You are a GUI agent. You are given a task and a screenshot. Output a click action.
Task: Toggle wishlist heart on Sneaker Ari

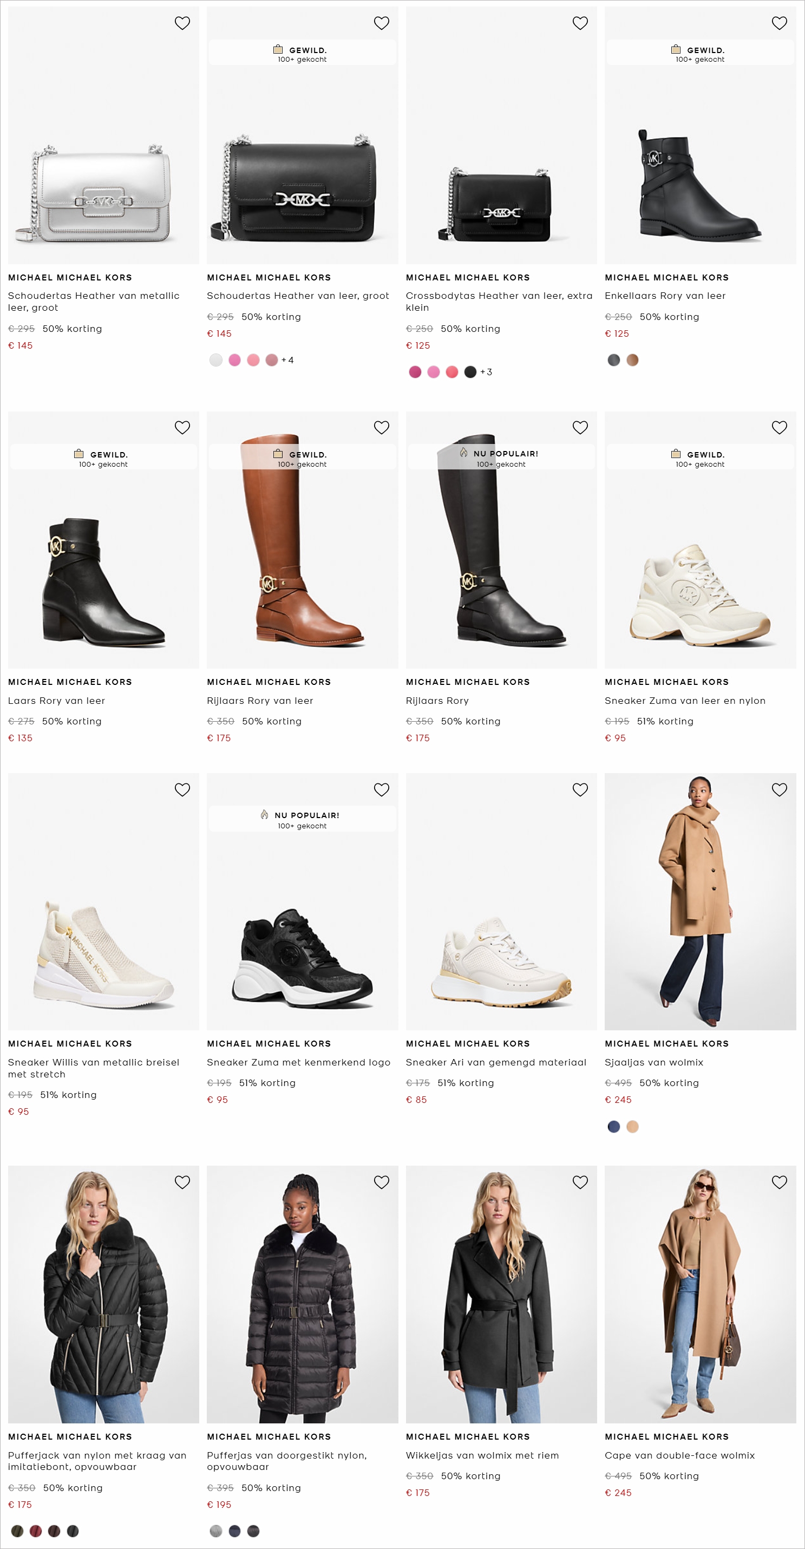click(580, 789)
